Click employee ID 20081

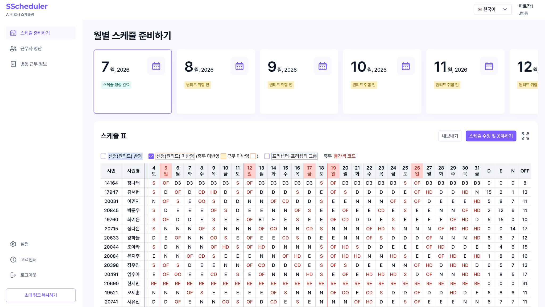(111, 201)
